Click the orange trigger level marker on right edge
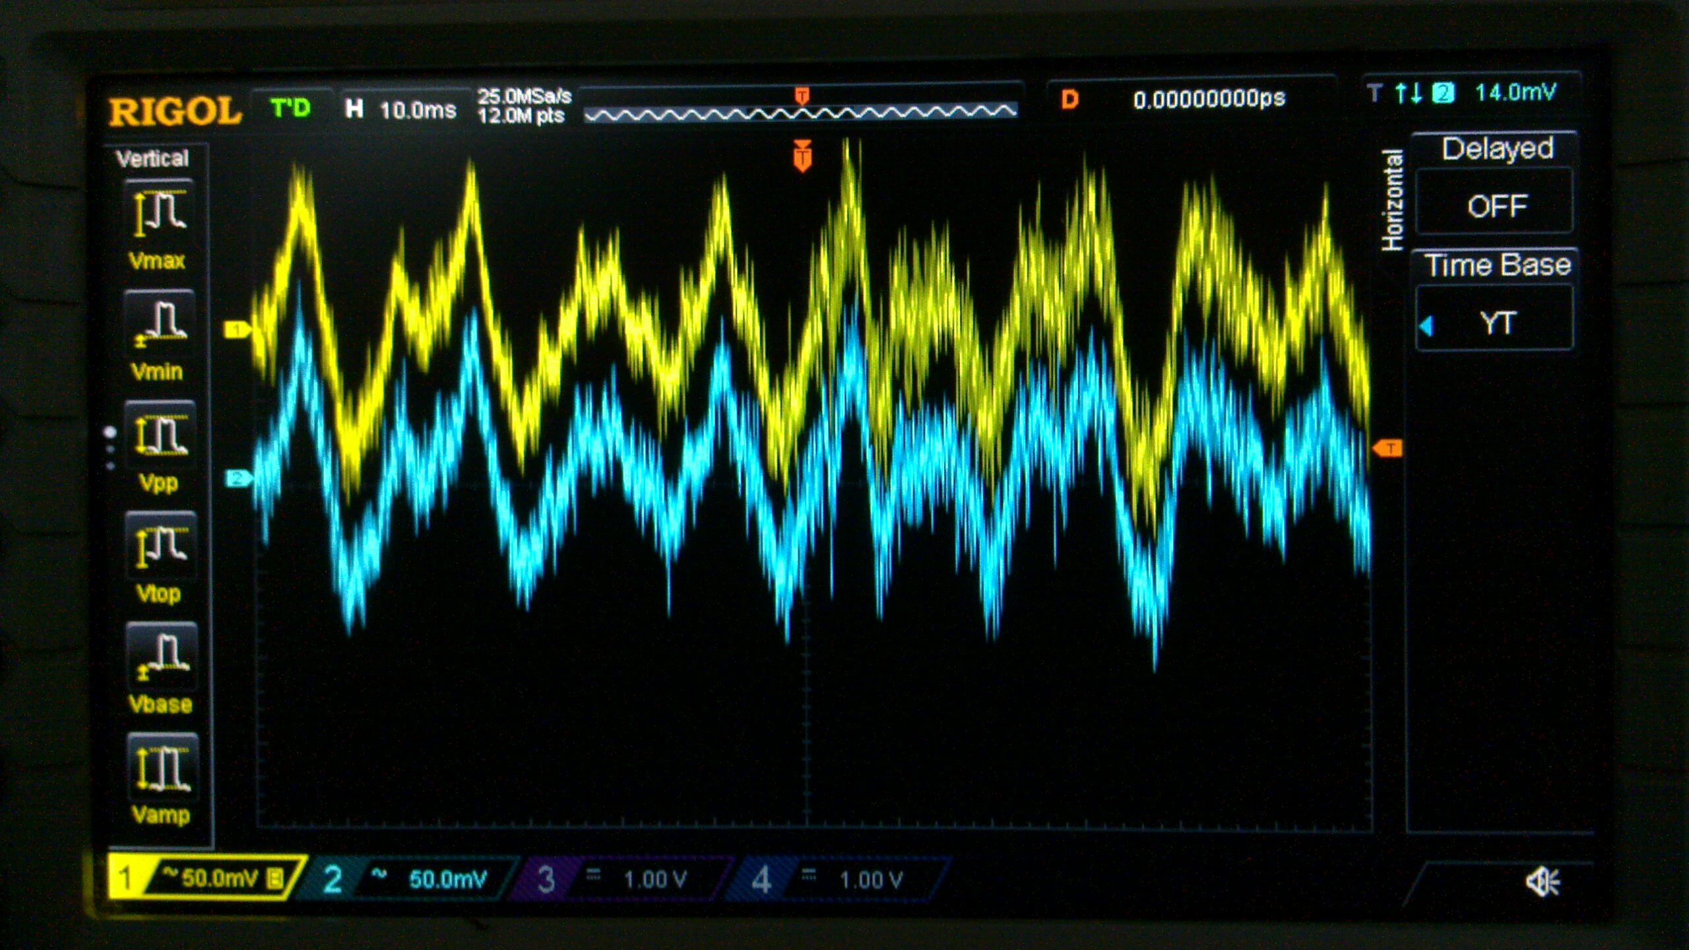1689x950 pixels. 1387,449
